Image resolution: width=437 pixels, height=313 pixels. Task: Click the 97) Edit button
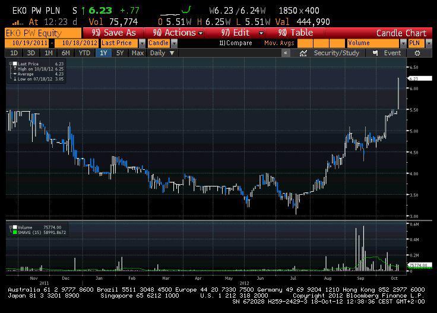pos(236,33)
